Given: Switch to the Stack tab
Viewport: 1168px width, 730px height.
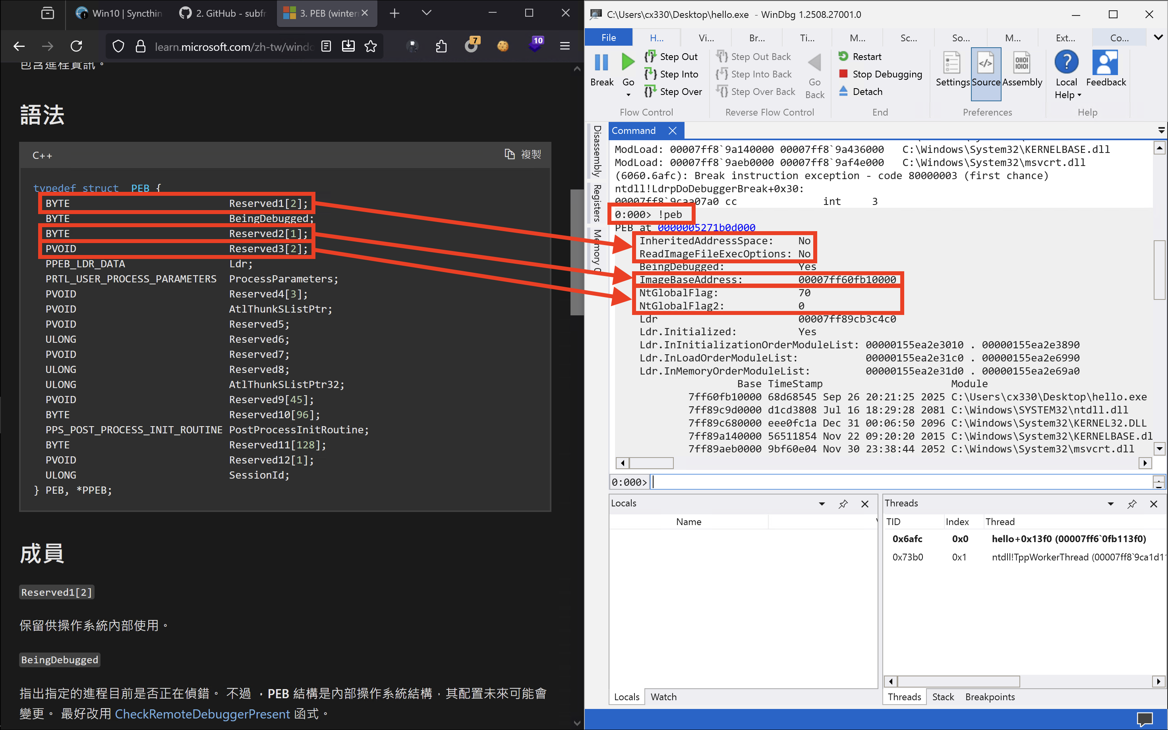Looking at the screenshot, I should click(942, 697).
